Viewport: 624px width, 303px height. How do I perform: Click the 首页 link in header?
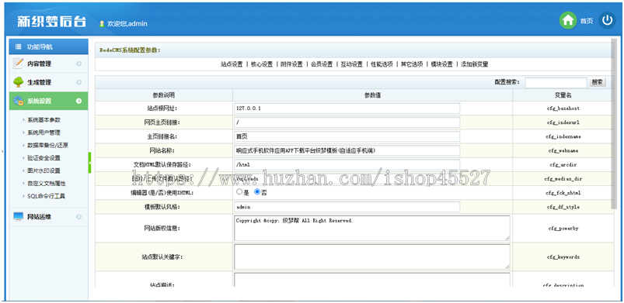coord(586,21)
